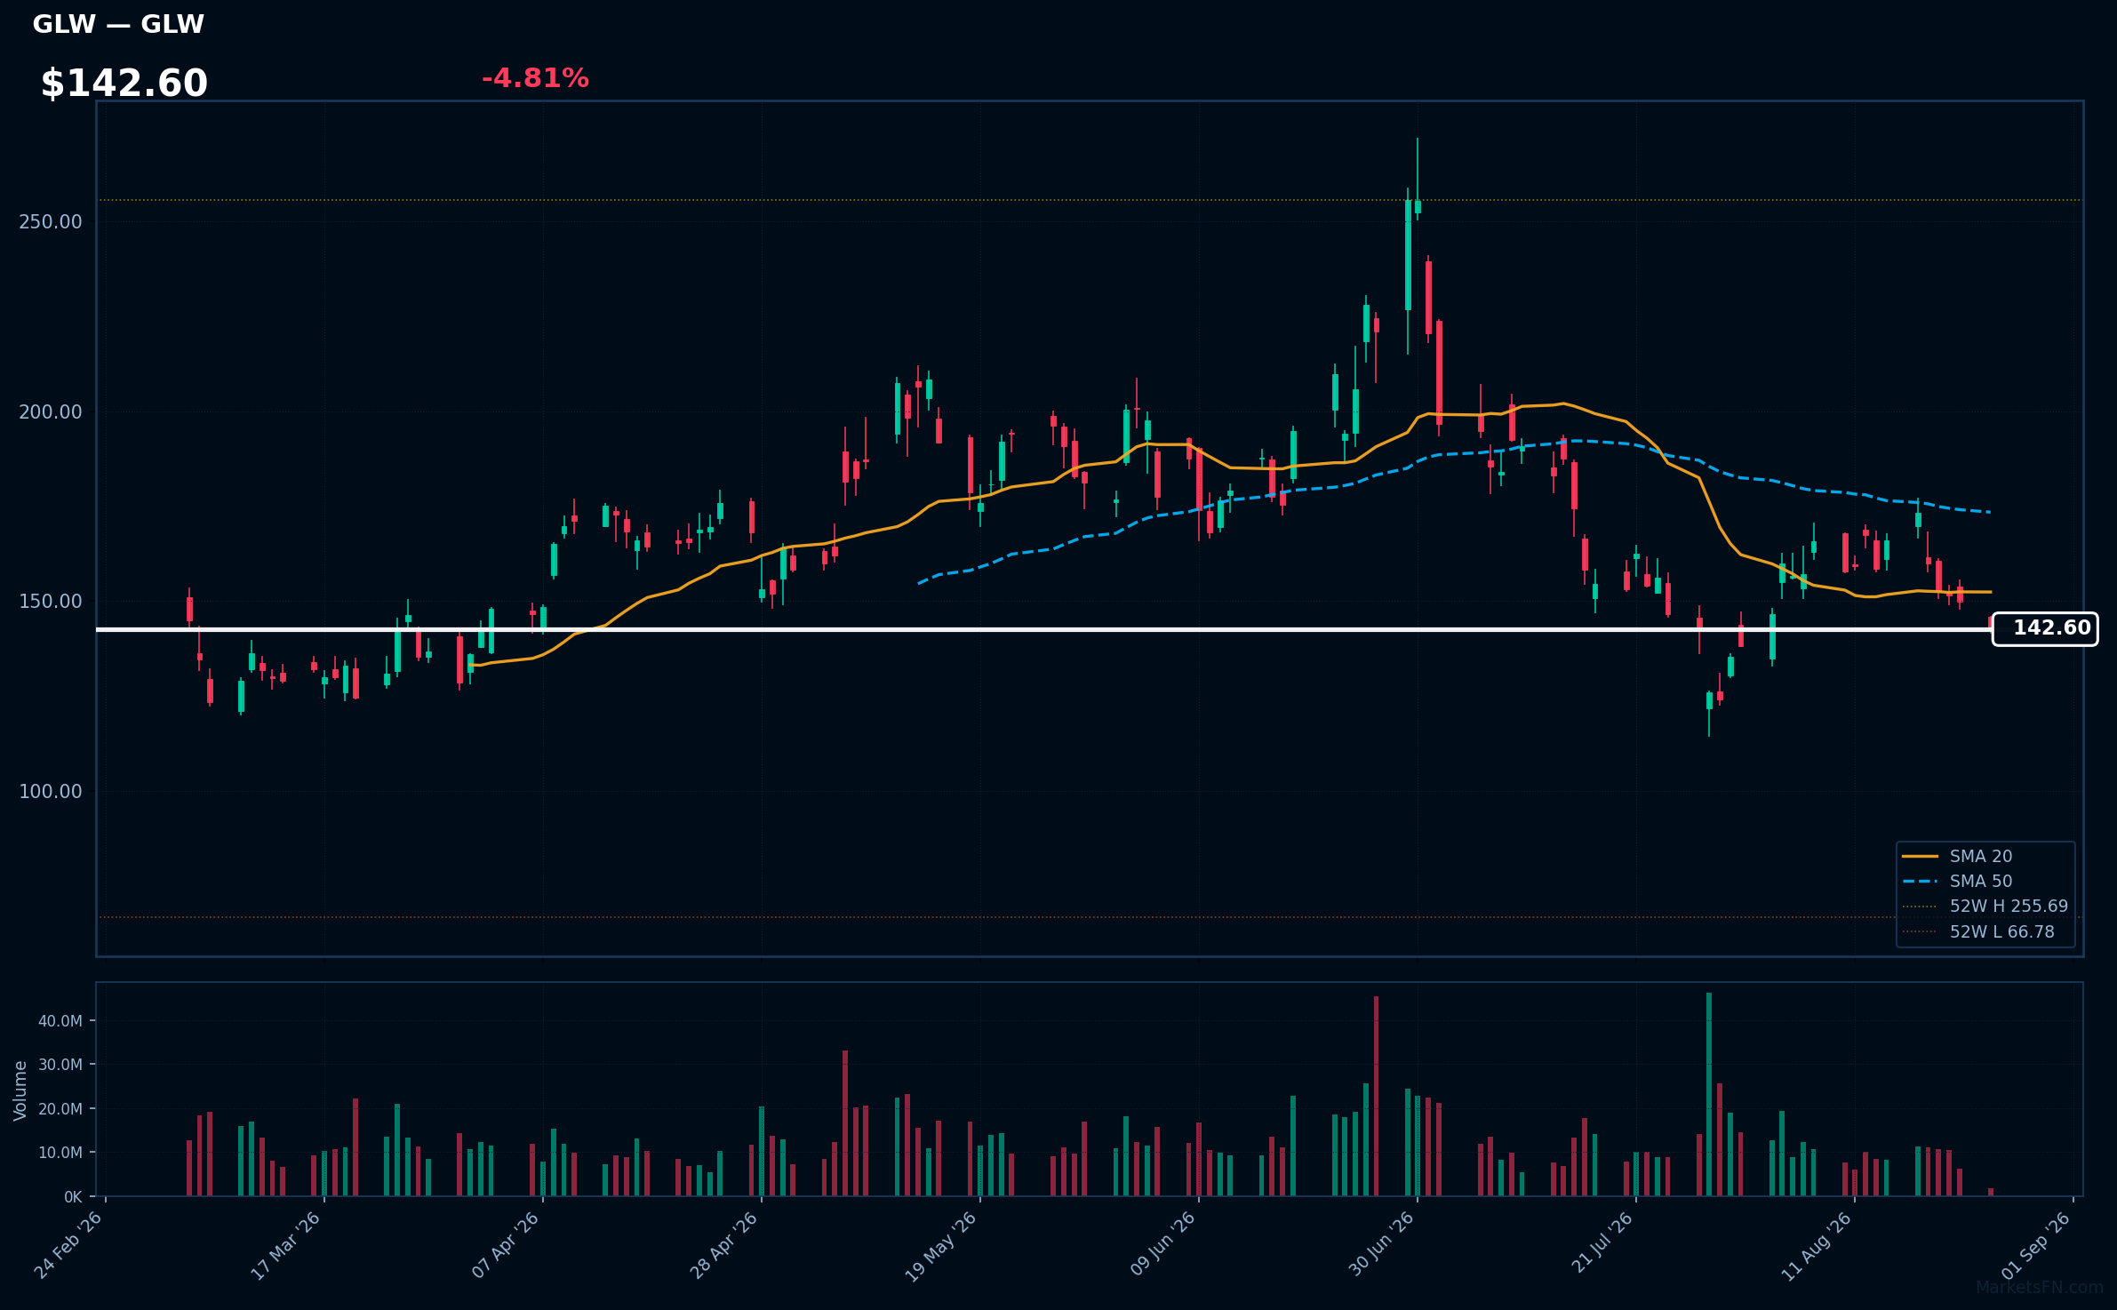
Task: Click the 0K volume axis label
Action: tap(73, 1197)
